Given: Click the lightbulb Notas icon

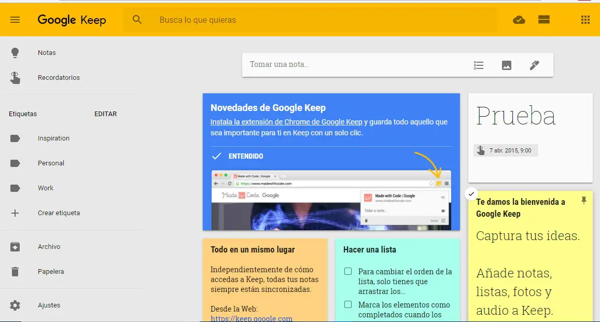Looking at the screenshot, I should click(x=15, y=53).
